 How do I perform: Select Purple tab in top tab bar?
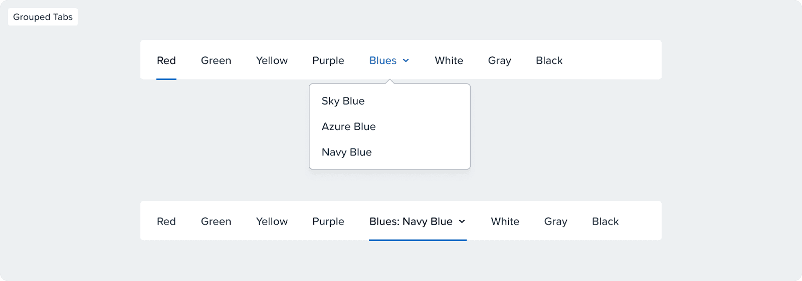point(328,60)
